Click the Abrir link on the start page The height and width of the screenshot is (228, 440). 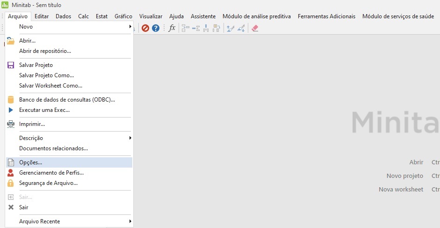point(416,162)
